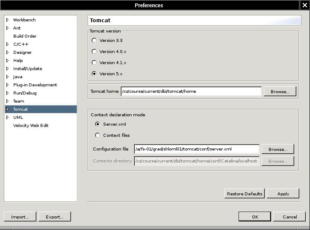Viewport: 310px width, 230px height.
Task: Open the Java preferences page
Action: click(x=18, y=77)
